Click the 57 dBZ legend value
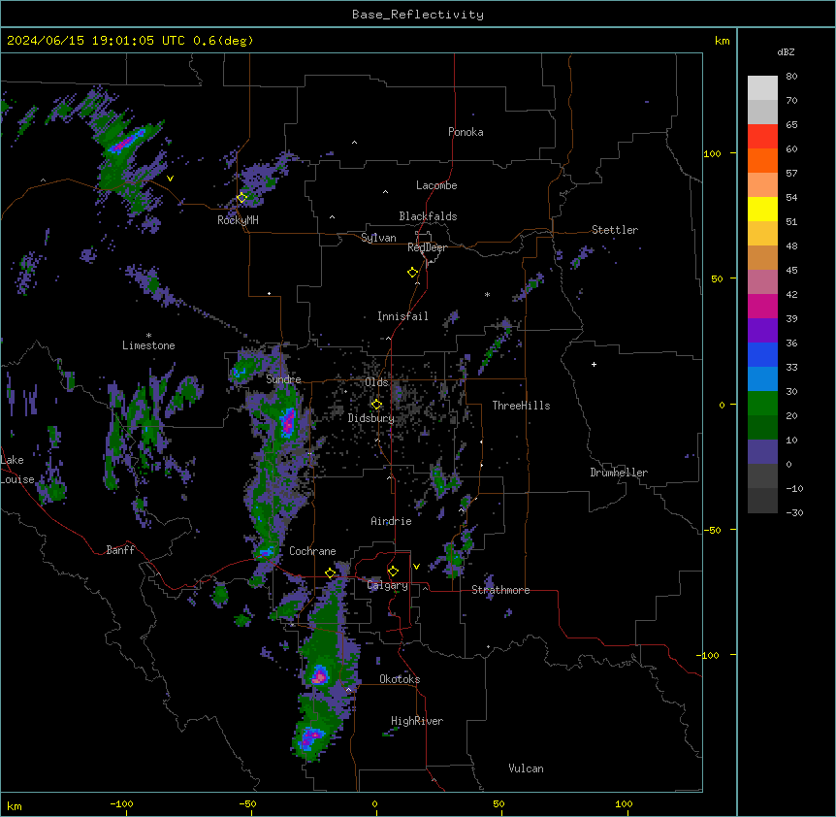836x817 pixels. pyautogui.click(x=791, y=174)
